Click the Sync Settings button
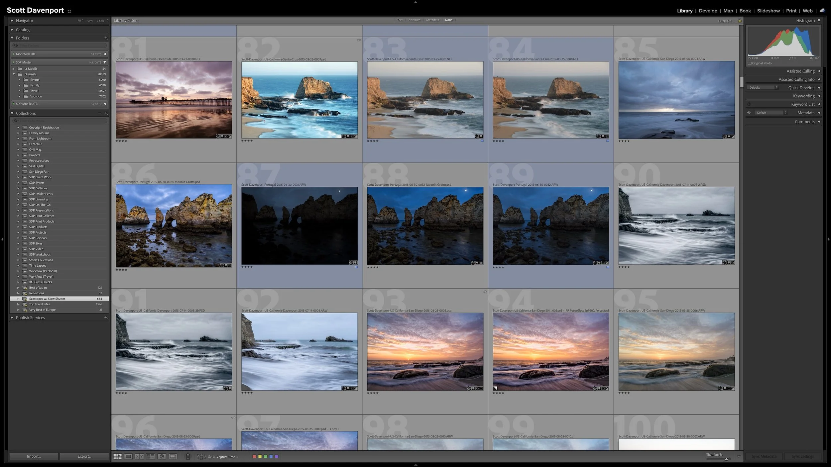The width and height of the screenshot is (831, 467). [x=802, y=456]
